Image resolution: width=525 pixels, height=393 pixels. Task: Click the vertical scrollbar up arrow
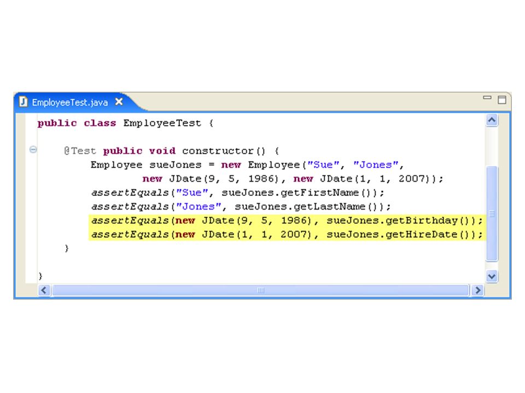(x=492, y=120)
